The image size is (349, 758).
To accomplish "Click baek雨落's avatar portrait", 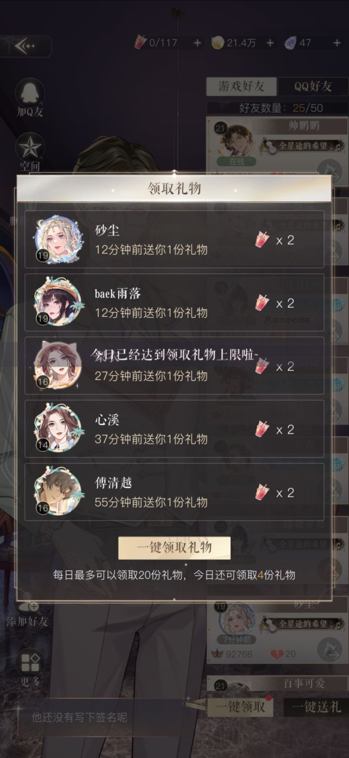I will [58, 302].
